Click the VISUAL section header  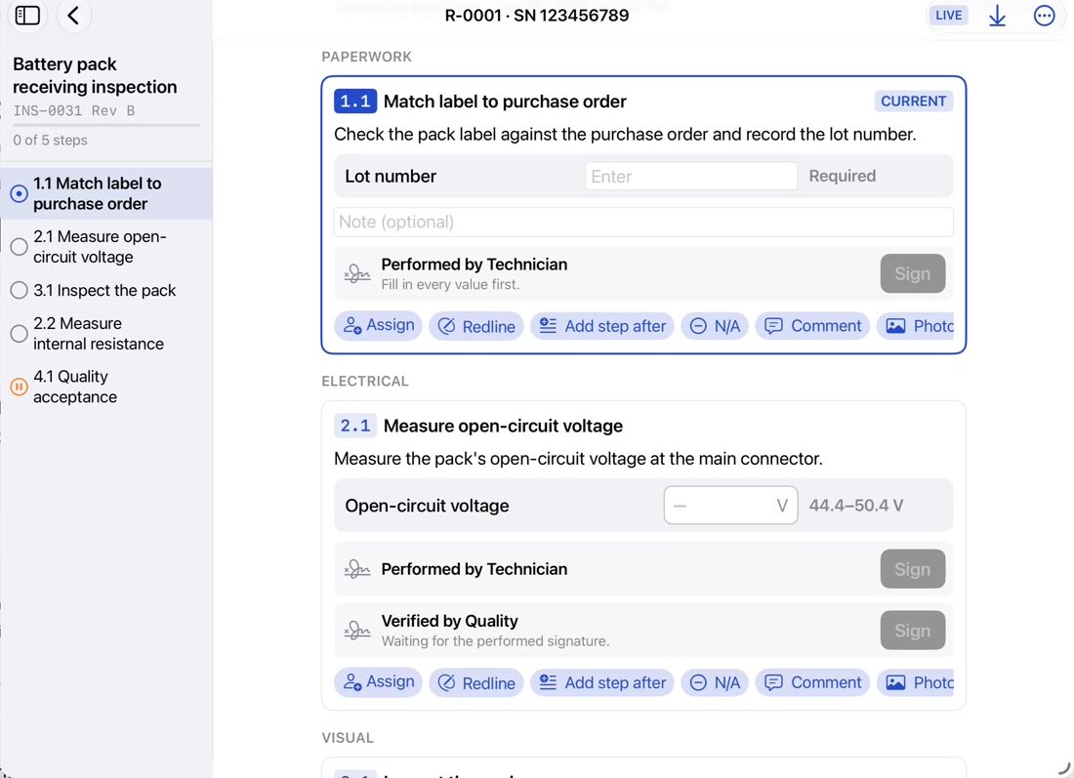[x=348, y=738]
